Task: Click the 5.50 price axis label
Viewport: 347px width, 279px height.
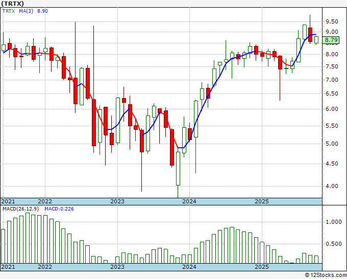Action: coord(332,126)
